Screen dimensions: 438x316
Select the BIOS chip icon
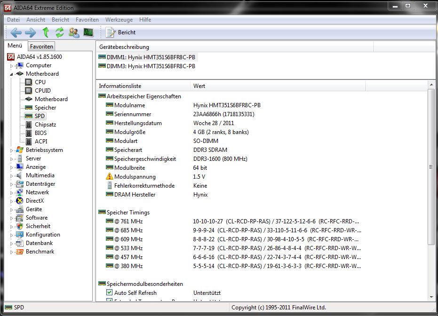[x=29, y=133]
